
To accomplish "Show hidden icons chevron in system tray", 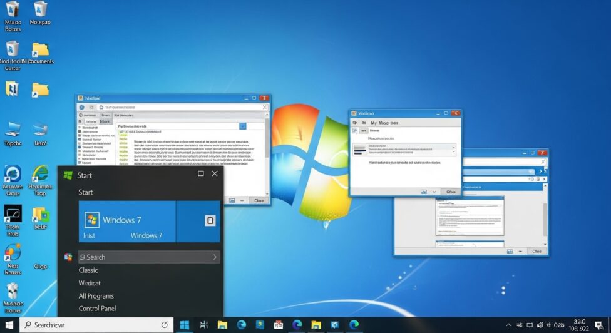I will [x=508, y=325].
